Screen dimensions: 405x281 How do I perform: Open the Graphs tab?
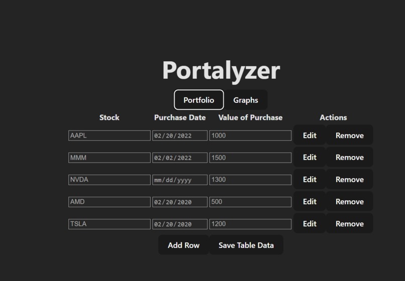pyautogui.click(x=245, y=100)
